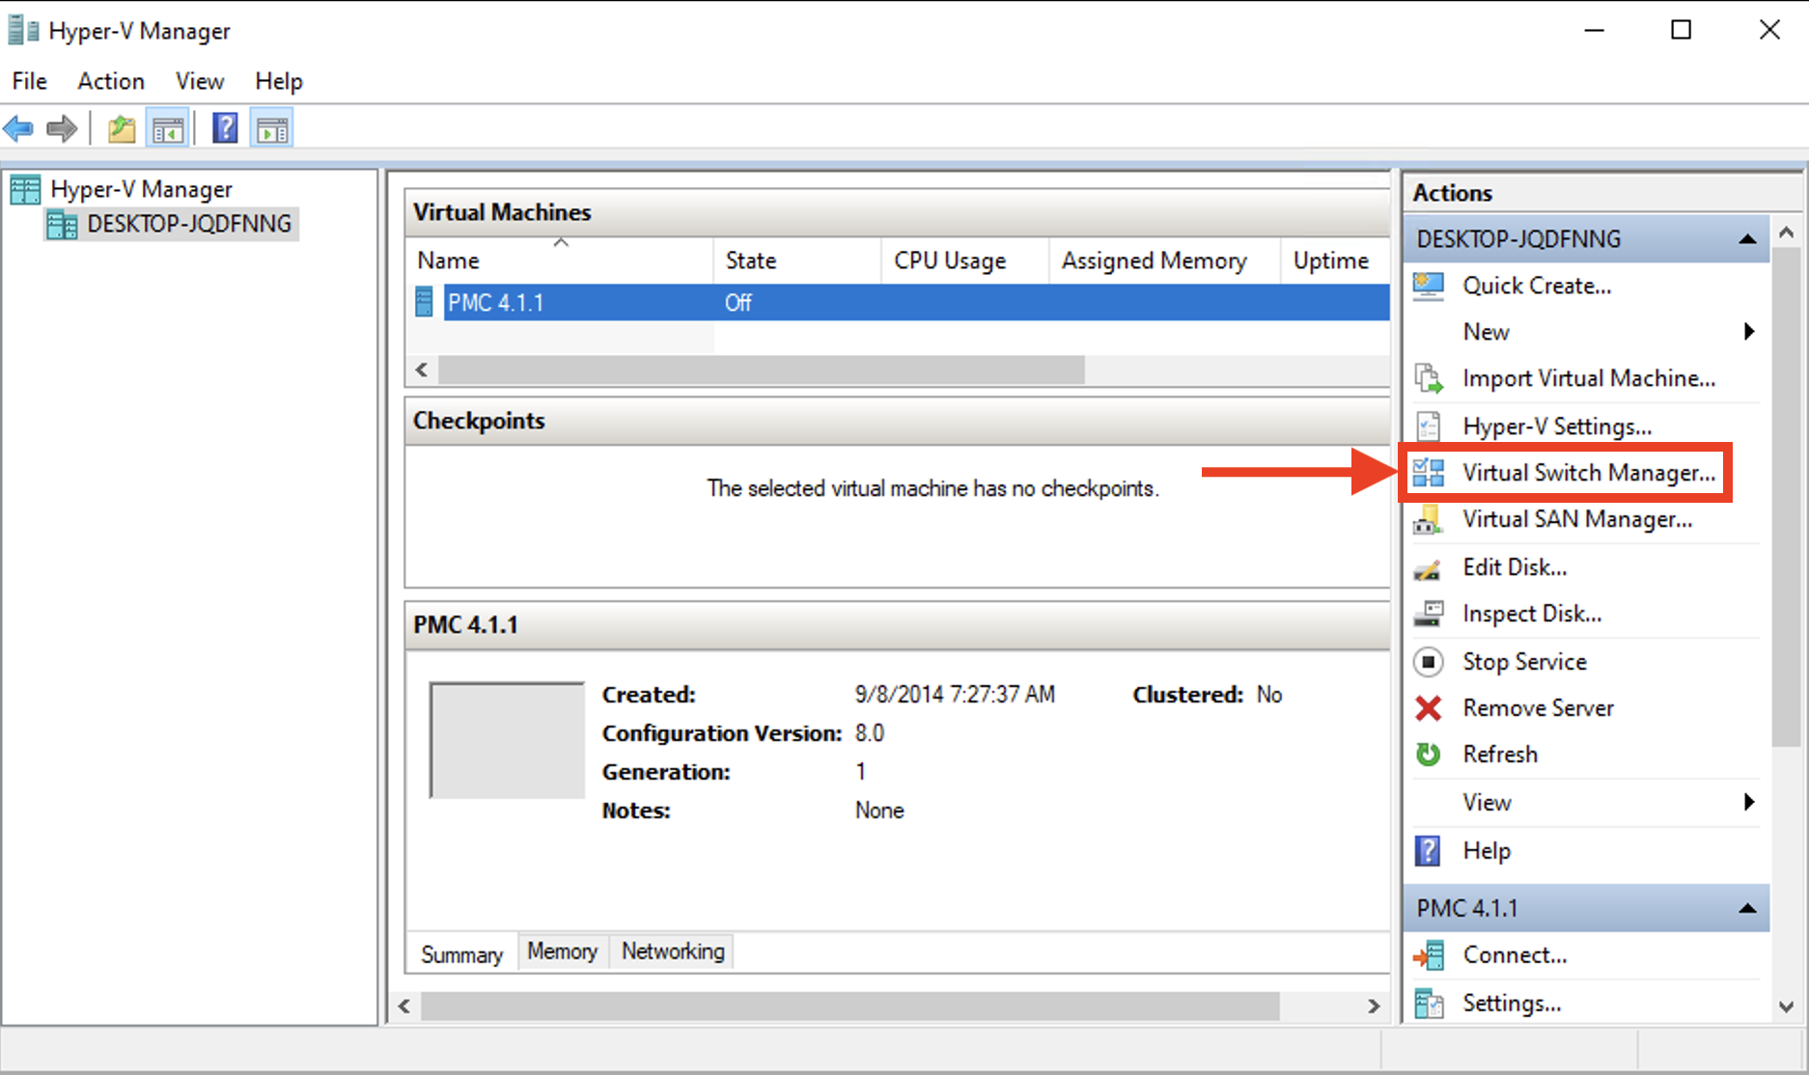Viewport: 1809px width, 1075px height.
Task: Click Import Virtual Machine... action
Action: (x=1589, y=378)
